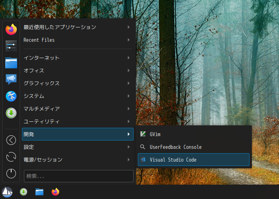Image resolution: width=279 pixels, height=199 pixels.
Task: Expand arrow beside 開発
Action: [129, 134]
